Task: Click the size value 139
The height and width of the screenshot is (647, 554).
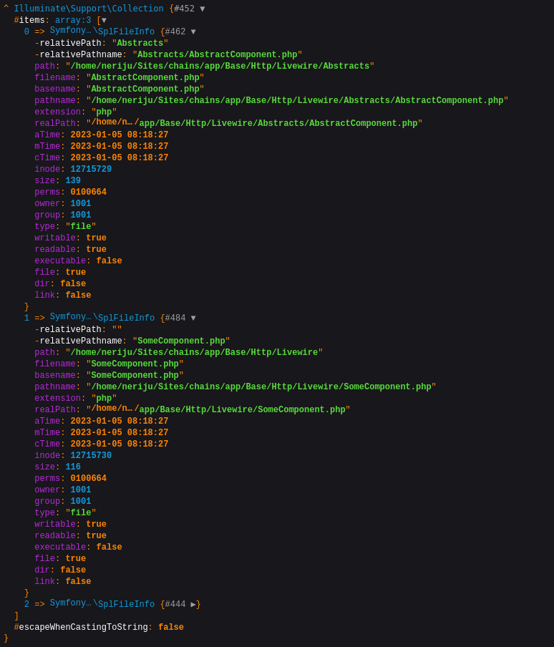Action: point(73,181)
